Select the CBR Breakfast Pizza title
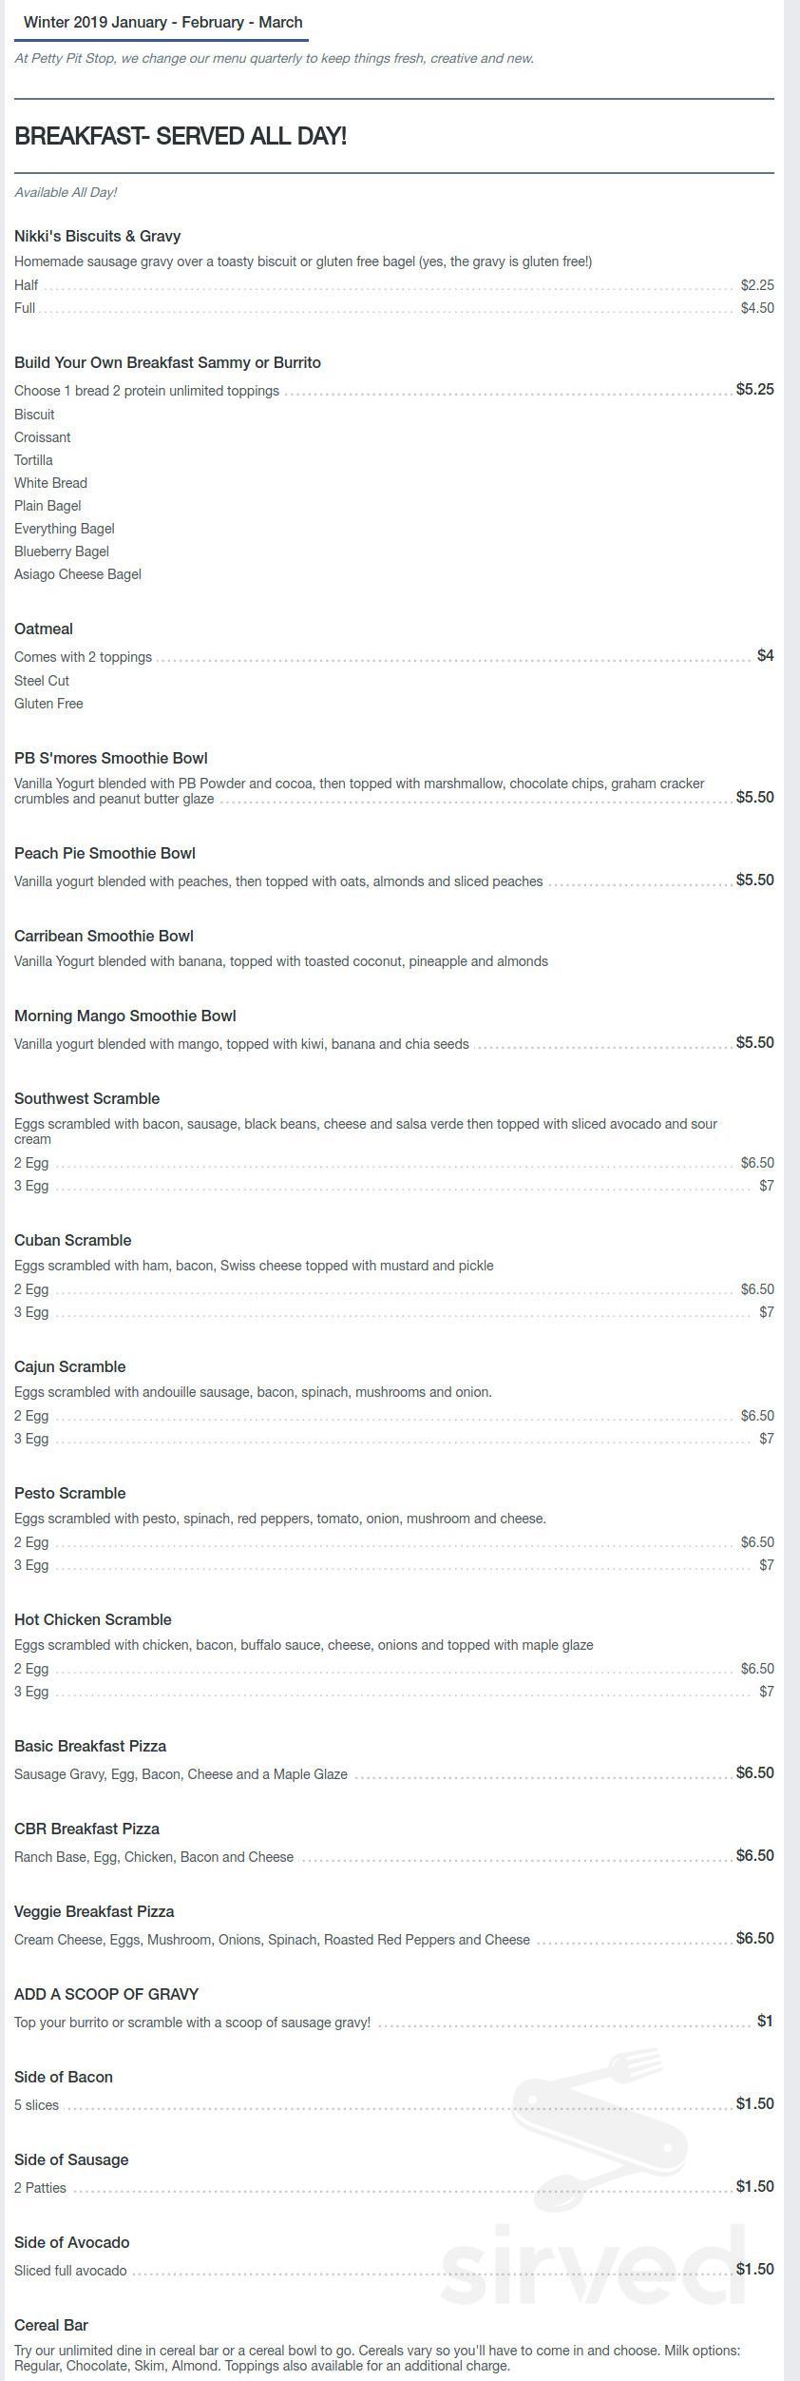This screenshot has height=2381, width=800. 86,1829
